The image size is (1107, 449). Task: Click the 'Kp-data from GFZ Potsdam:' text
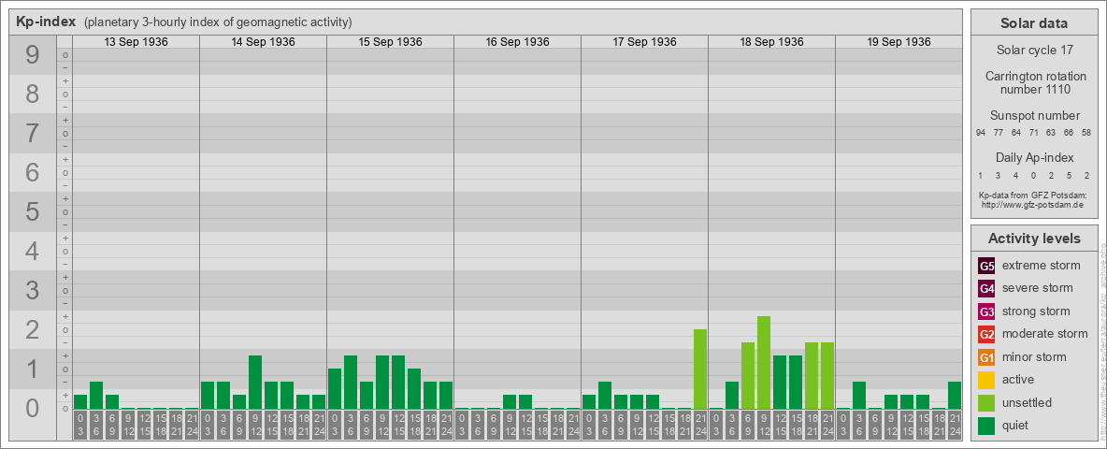tap(1031, 195)
